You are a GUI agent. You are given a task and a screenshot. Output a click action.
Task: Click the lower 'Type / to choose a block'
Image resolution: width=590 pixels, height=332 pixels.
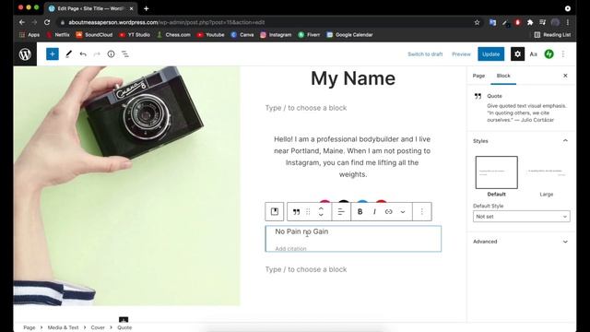coord(306,269)
